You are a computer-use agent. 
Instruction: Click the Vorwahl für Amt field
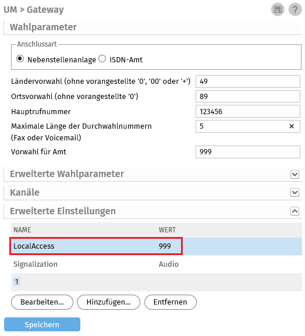[x=247, y=152]
